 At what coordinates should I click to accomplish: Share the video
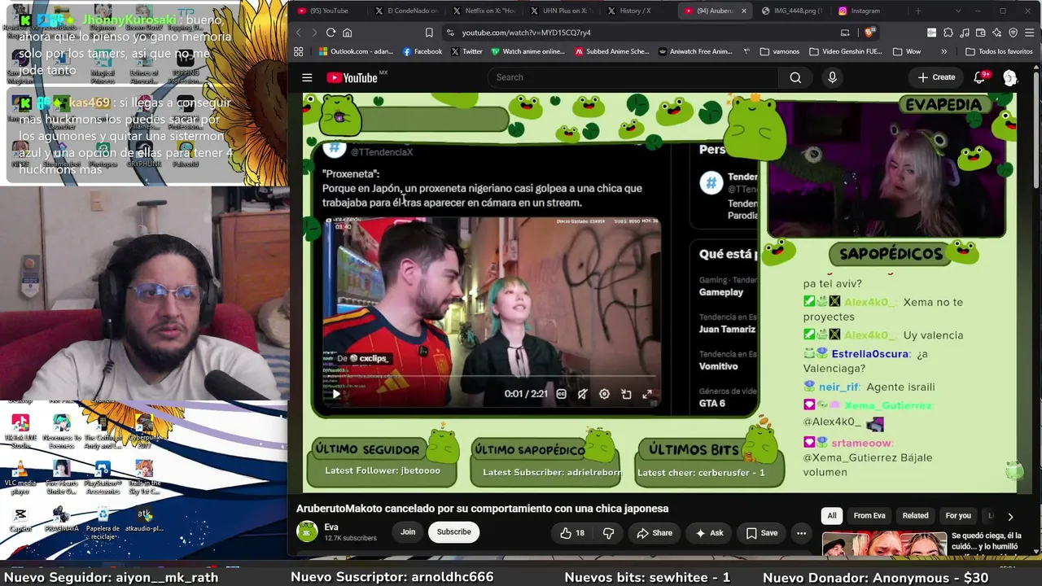click(655, 533)
